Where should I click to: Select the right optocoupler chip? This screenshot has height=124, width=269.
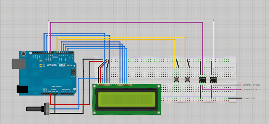pyautogui.click(x=213, y=79)
